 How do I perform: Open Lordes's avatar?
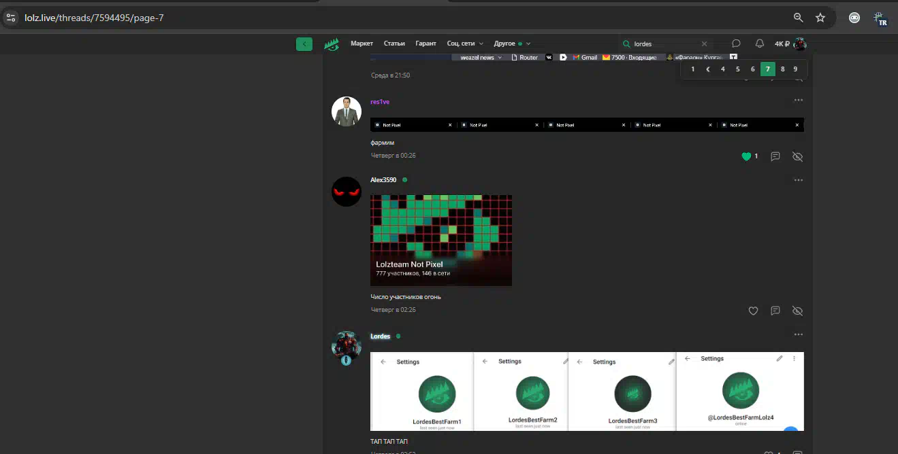click(x=346, y=346)
